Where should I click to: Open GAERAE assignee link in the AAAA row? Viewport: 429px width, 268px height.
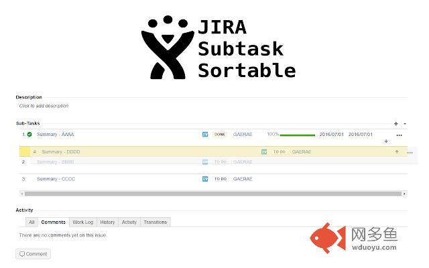243,134
